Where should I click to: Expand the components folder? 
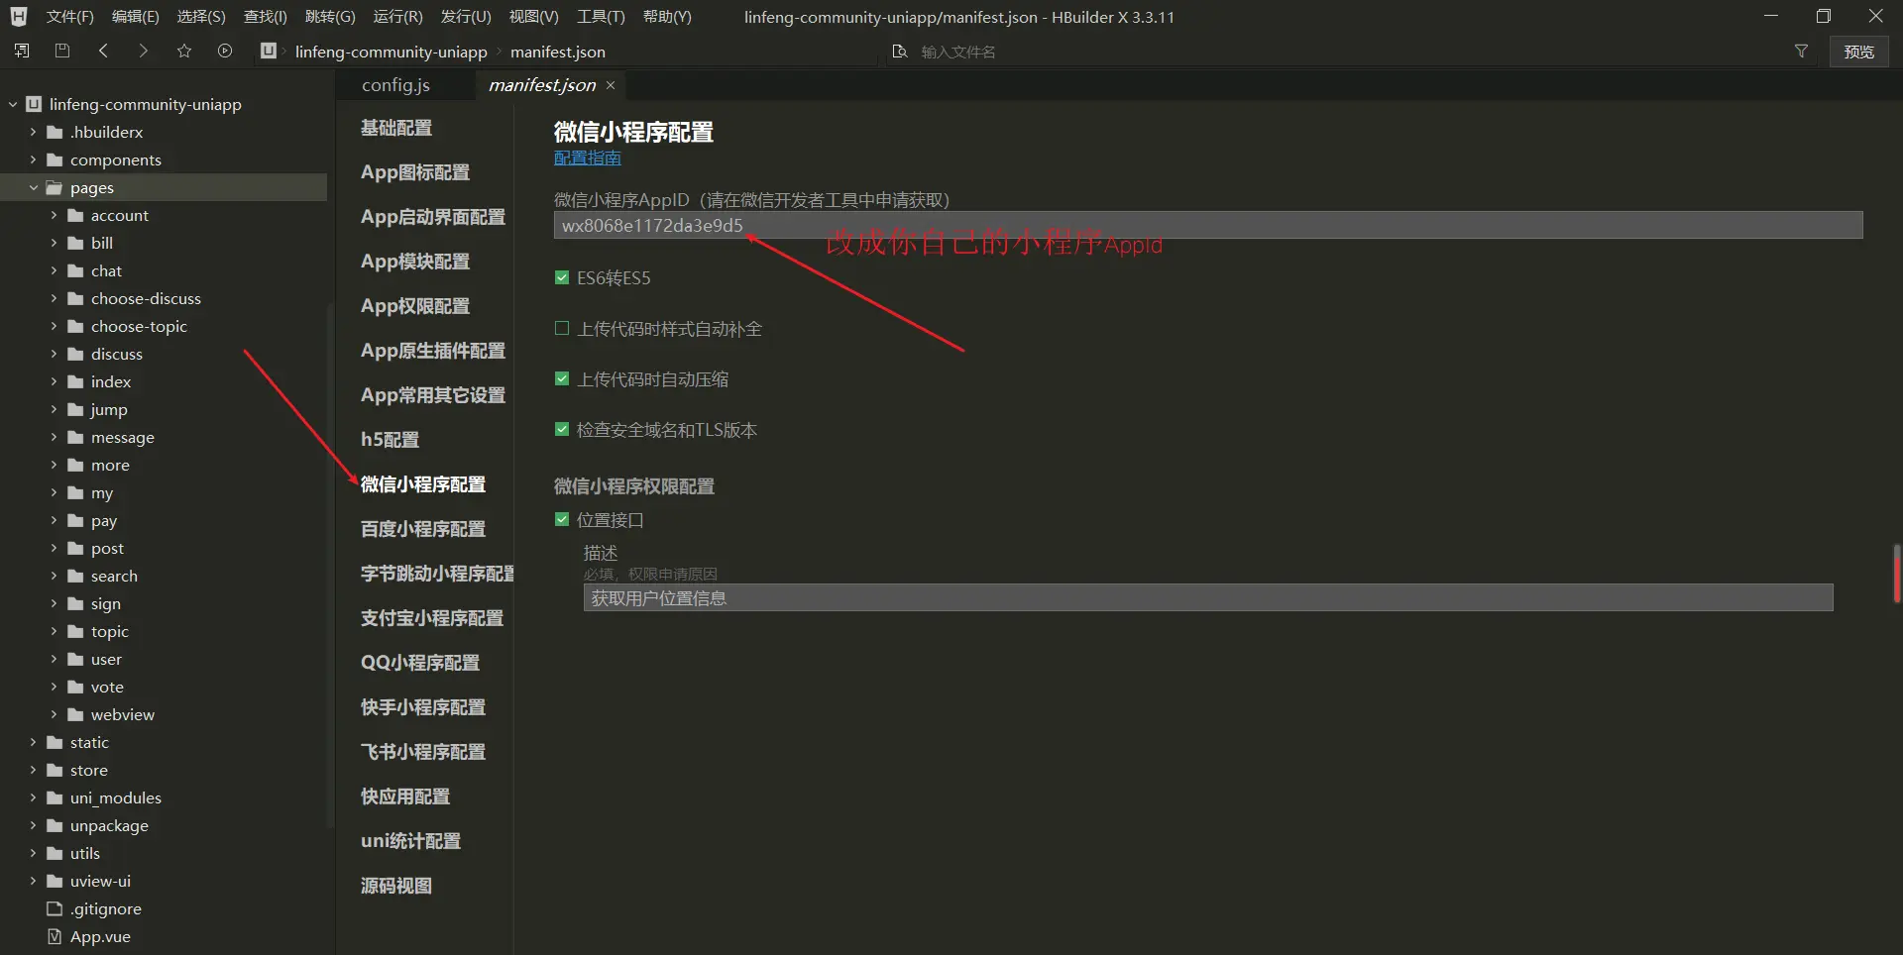[33, 159]
